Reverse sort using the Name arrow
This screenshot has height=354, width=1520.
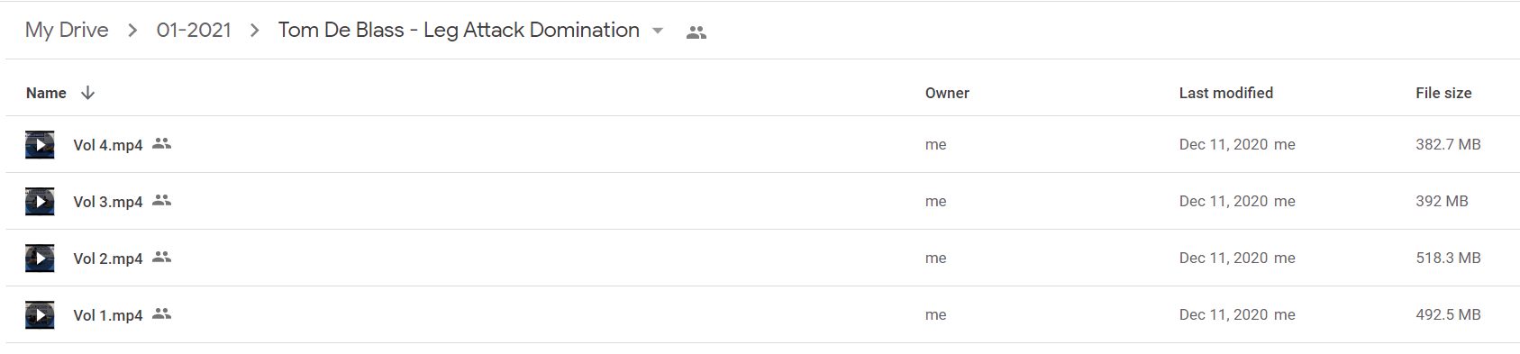click(87, 93)
